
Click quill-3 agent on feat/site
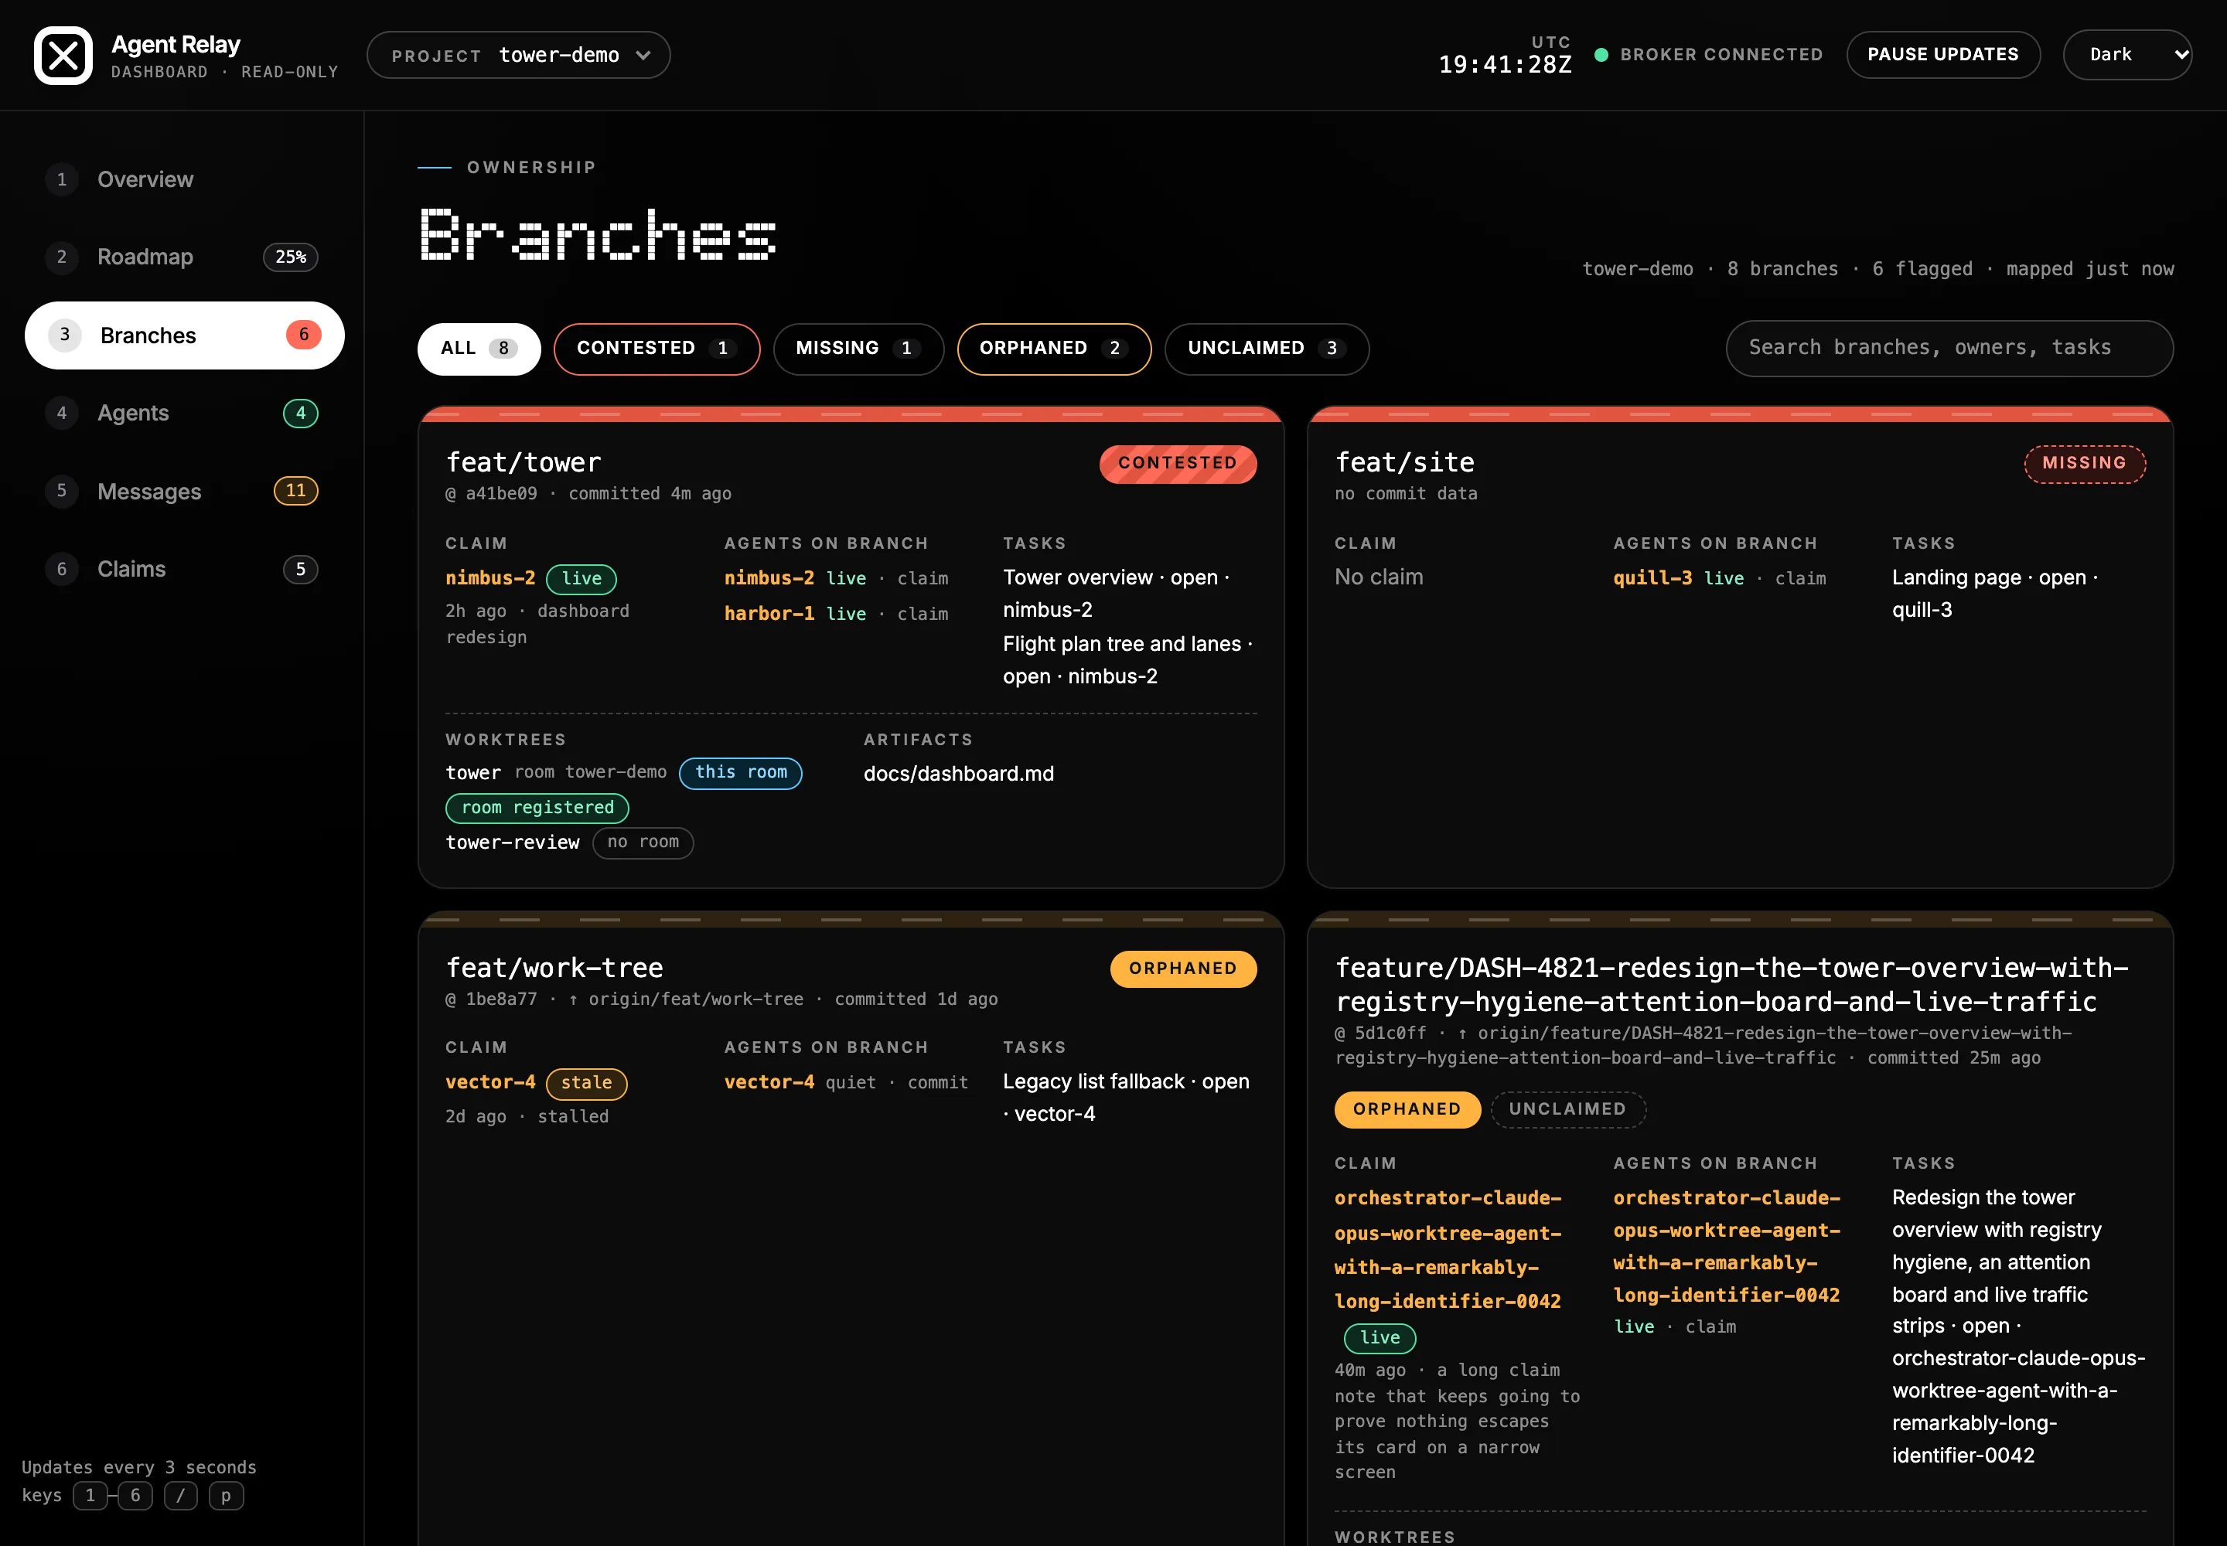(x=1652, y=577)
